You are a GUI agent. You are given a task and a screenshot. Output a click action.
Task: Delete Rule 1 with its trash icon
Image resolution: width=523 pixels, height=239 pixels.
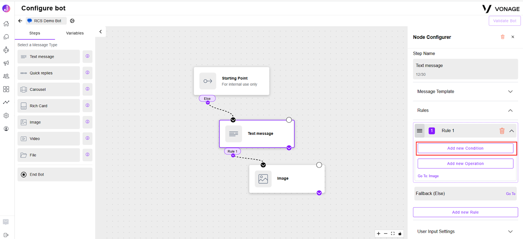pos(502,131)
